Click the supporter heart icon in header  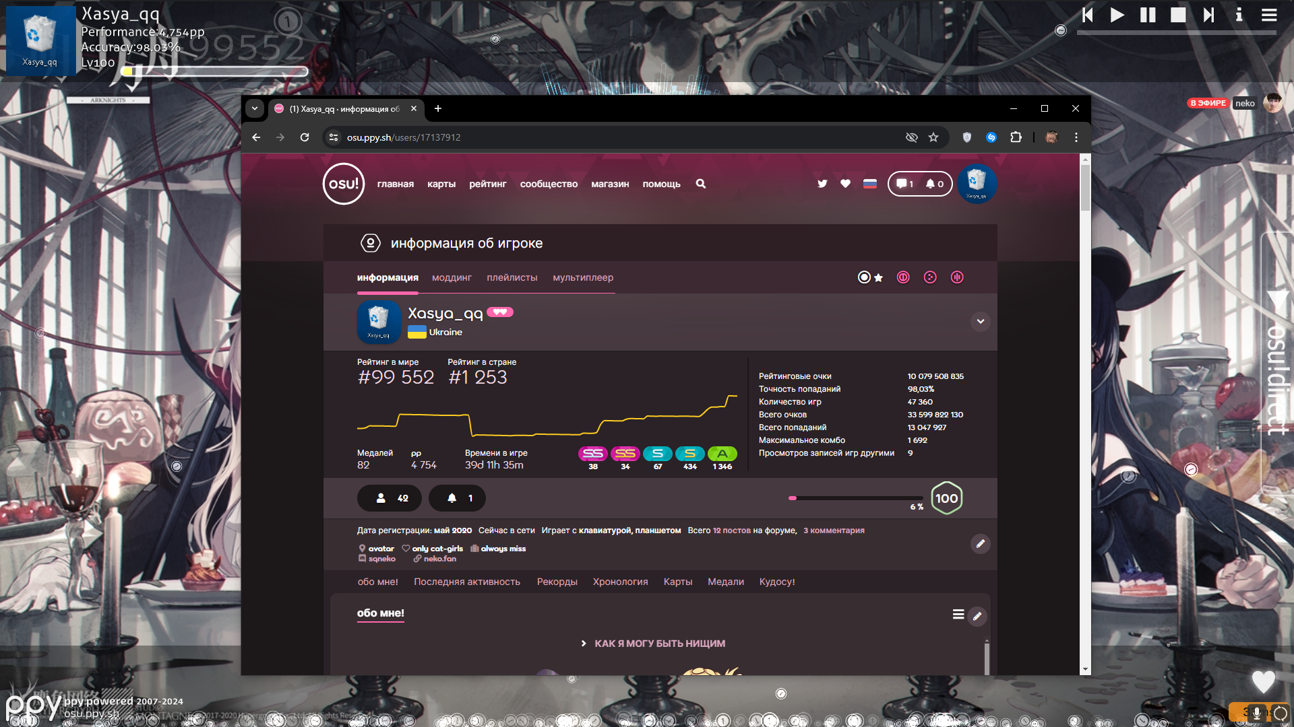[x=845, y=184]
